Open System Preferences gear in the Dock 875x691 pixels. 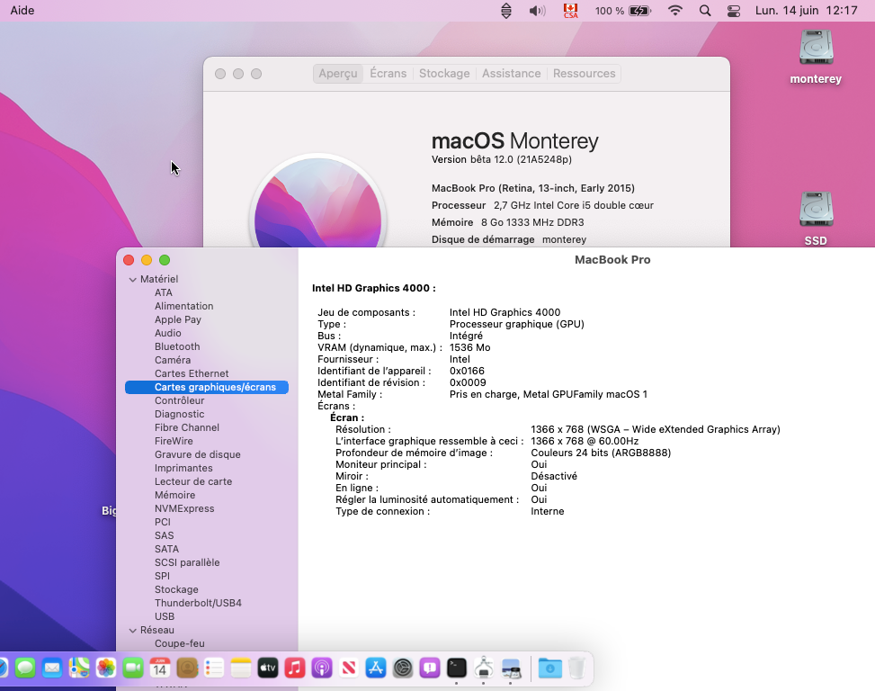[x=403, y=668]
